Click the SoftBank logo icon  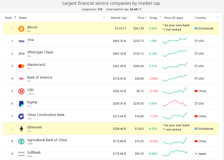click(21, 154)
